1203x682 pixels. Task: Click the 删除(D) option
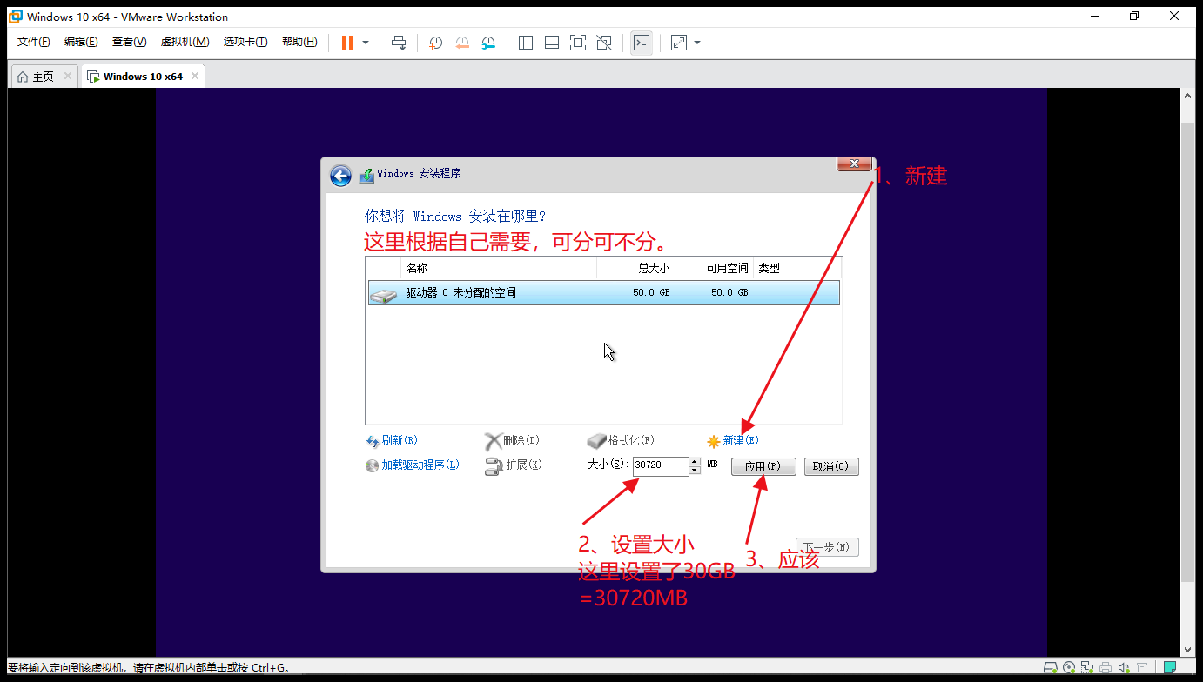513,441
